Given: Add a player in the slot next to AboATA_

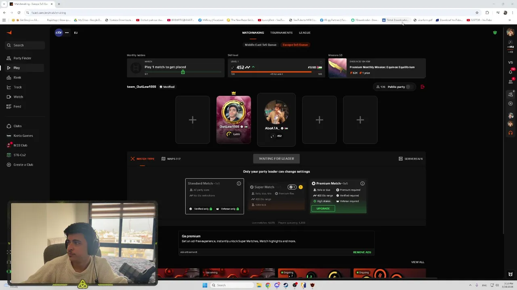Looking at the screenshot, I should (319, 120).
